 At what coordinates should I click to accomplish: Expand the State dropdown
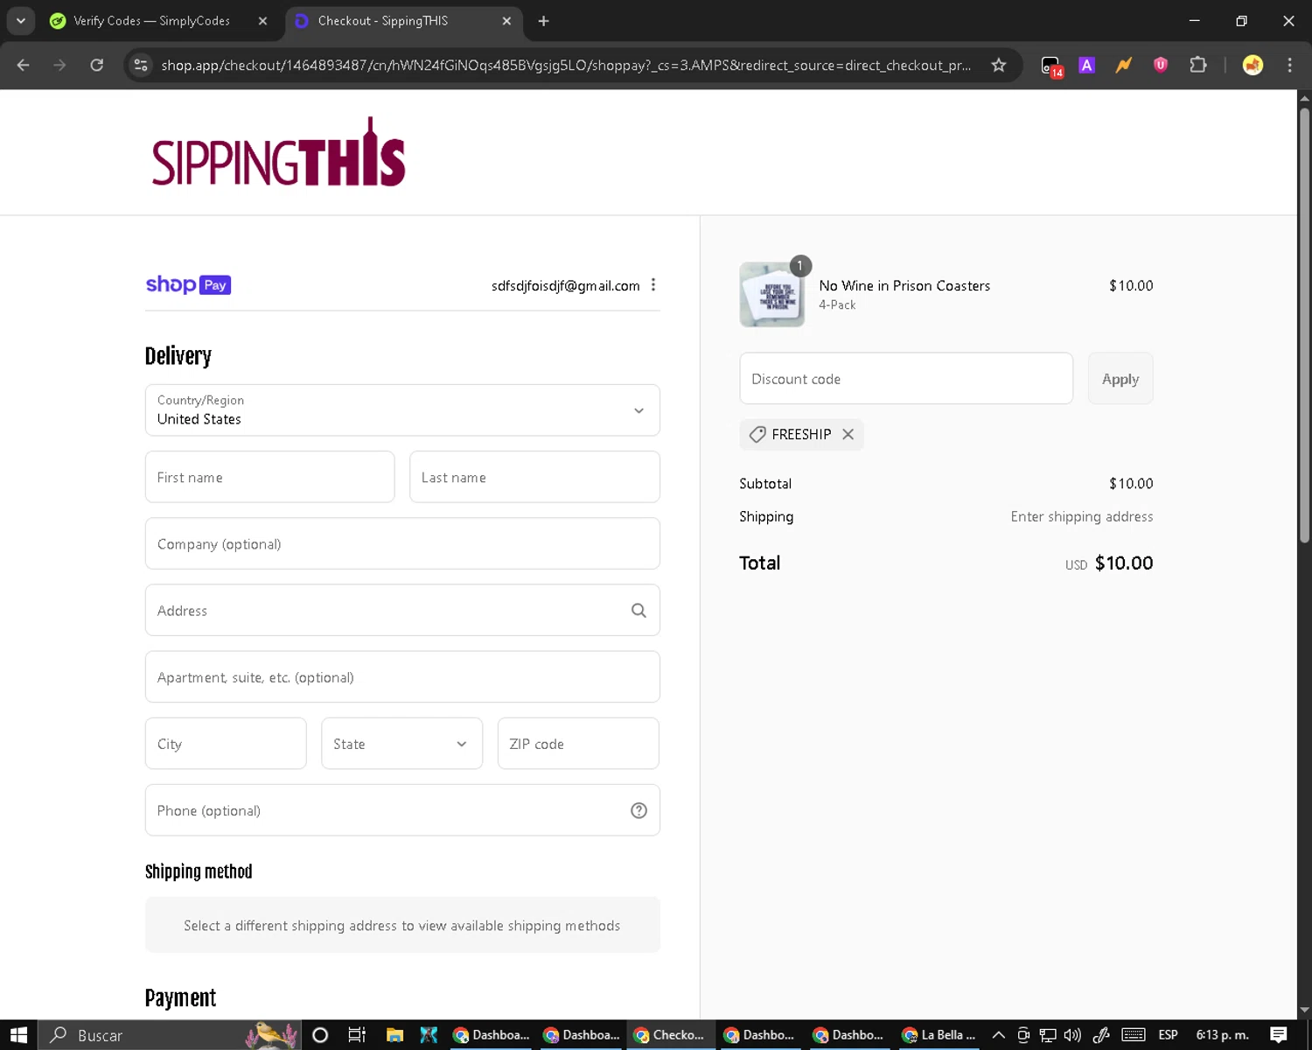pyautogui.click(x=401, y=744)
